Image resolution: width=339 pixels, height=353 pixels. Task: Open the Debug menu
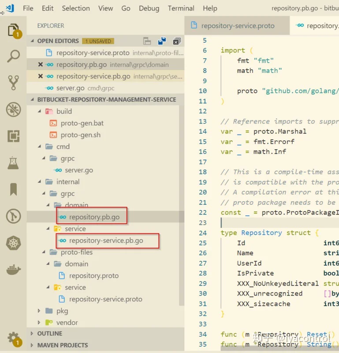pos(149,8)
